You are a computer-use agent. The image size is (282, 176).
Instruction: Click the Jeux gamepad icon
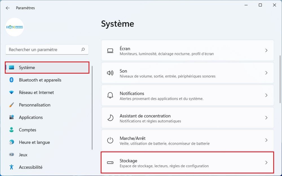tap(12, 155)
